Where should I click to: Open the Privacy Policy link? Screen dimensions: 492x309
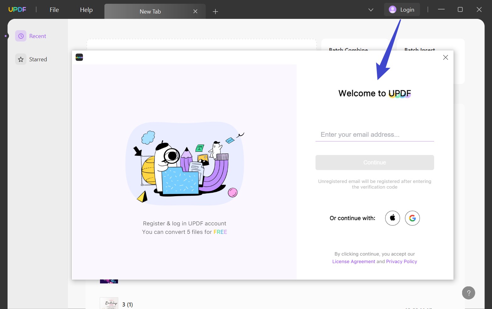401,261
